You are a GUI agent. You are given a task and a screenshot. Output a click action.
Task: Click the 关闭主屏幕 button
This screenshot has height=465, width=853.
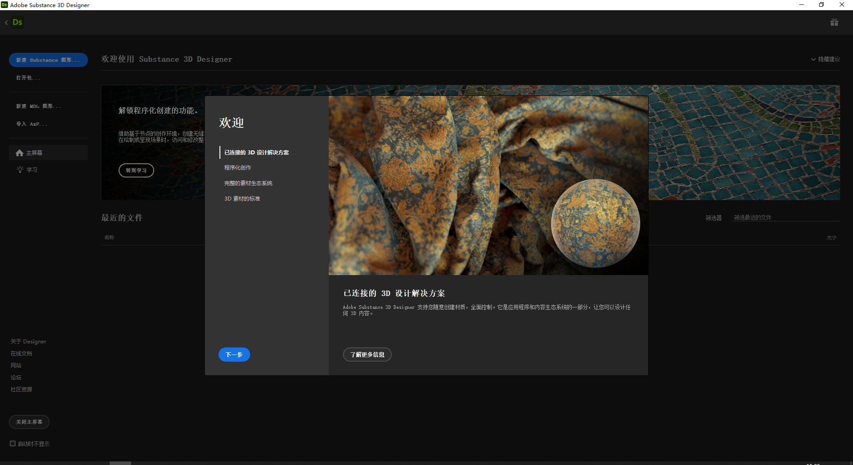point(29,422)
